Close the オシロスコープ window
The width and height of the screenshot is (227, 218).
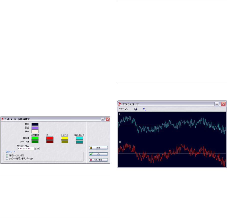click(223, 104)
